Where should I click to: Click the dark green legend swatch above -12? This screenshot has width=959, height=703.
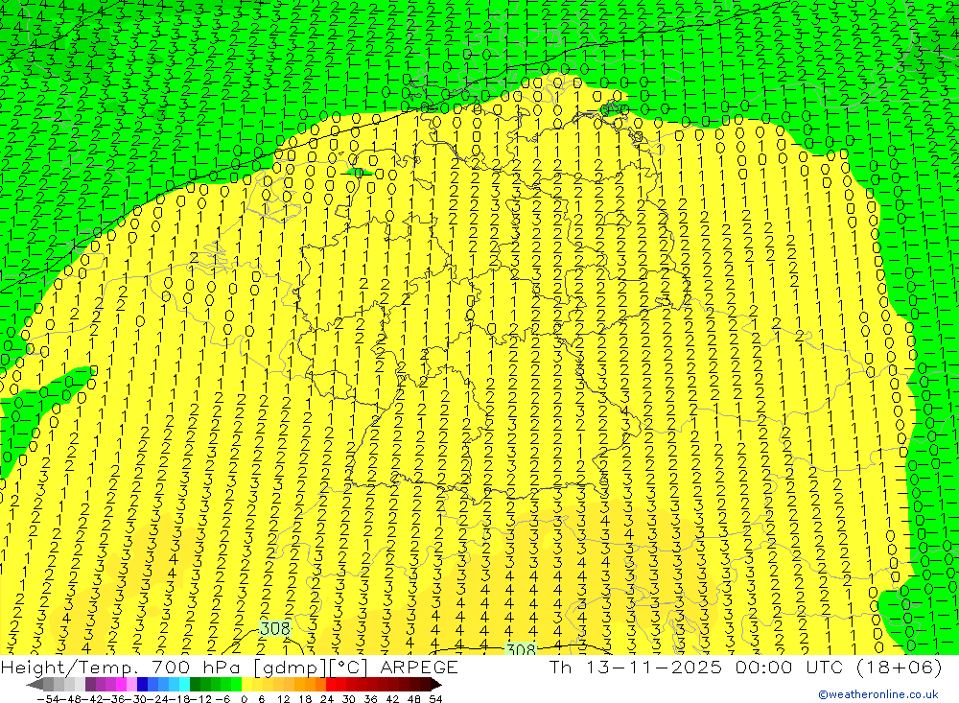(x=195, y=684)
